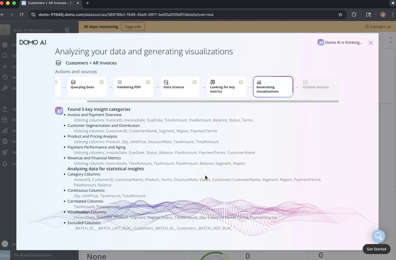This screenshot has height=260, width=396.
Task: Click 'Payment Performance and Aging' text
Action: coord(96,147)
